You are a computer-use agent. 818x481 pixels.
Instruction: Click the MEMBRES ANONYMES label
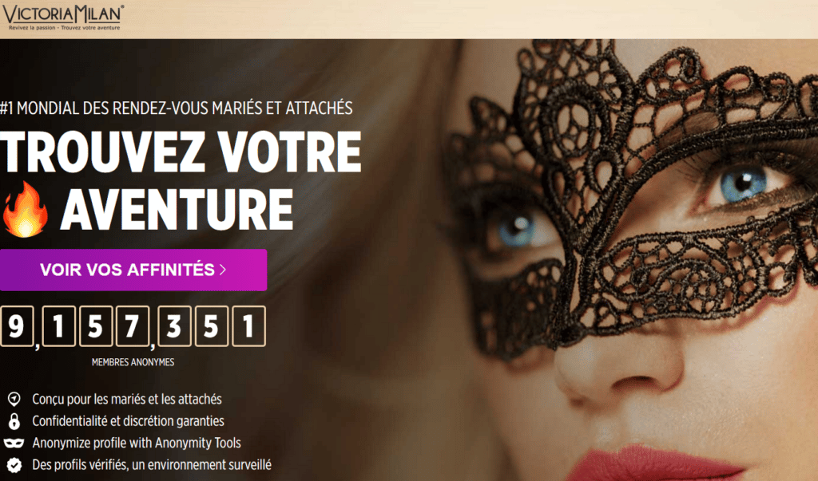click(133, 362)
